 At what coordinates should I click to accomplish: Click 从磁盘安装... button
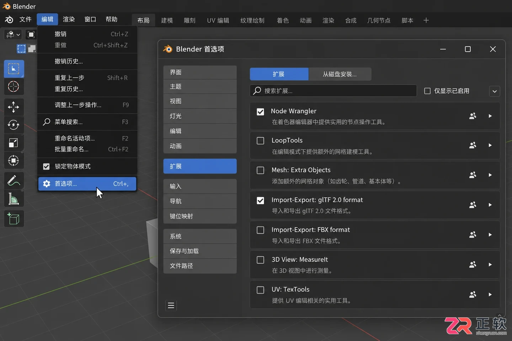pyautogui.click(x=340, y=74)
